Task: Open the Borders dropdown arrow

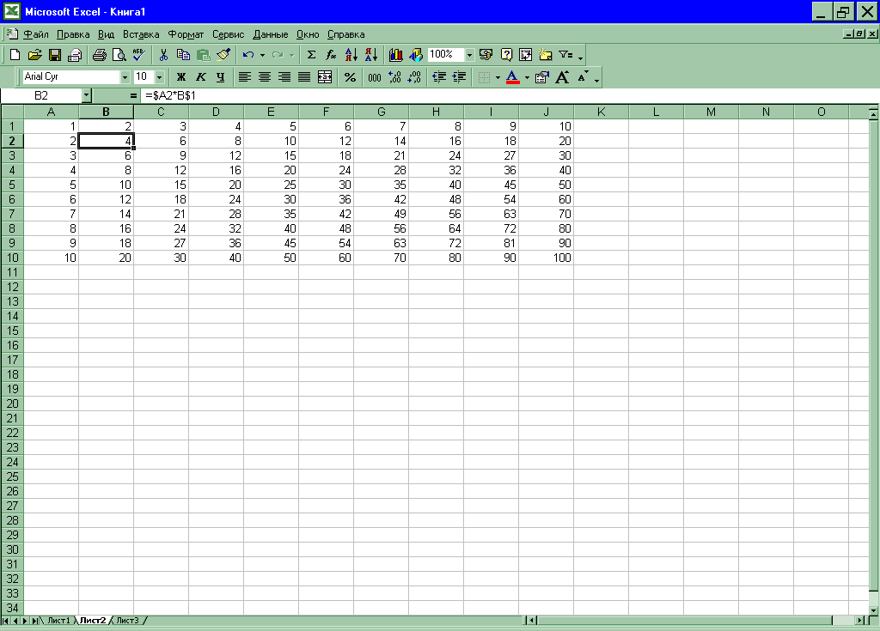Action: pyautogui.click(x=498, y=77)
